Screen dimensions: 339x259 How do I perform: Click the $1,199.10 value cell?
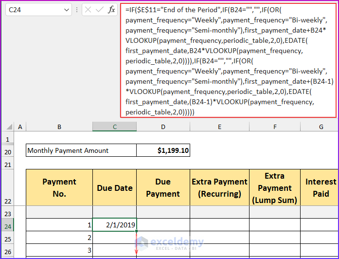(x=163, y=150)
